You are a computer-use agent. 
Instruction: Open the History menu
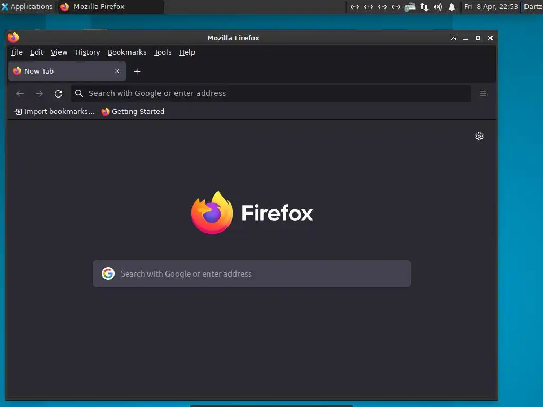pyautogui.click(x=87, y=52)
